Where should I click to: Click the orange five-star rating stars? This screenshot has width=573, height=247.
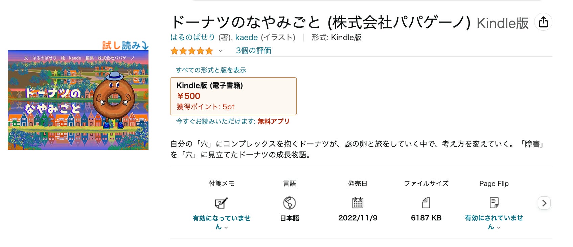coord(191,50)
